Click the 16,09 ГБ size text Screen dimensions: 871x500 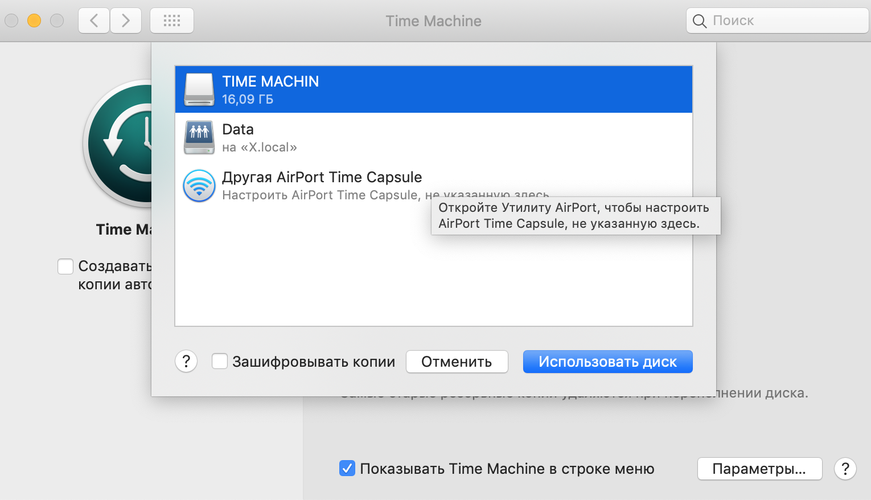pyautogui.click(x=248, y=99)
